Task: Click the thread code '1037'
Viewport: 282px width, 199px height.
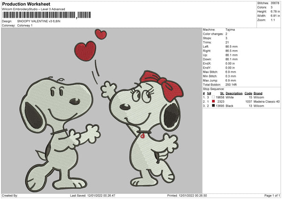Action: 249,102
